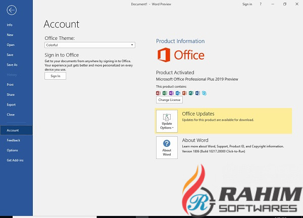The width and height of the screenshot is (303, 218).
Task: Open the Update Options dropdown button
Action: pyautogui.click(x=167, y=121)
